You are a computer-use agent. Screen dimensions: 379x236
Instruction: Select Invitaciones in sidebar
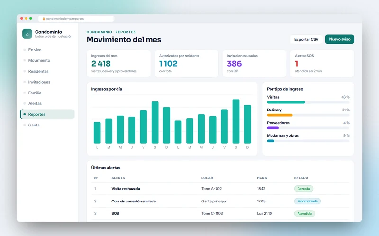[x=39, y=82]
